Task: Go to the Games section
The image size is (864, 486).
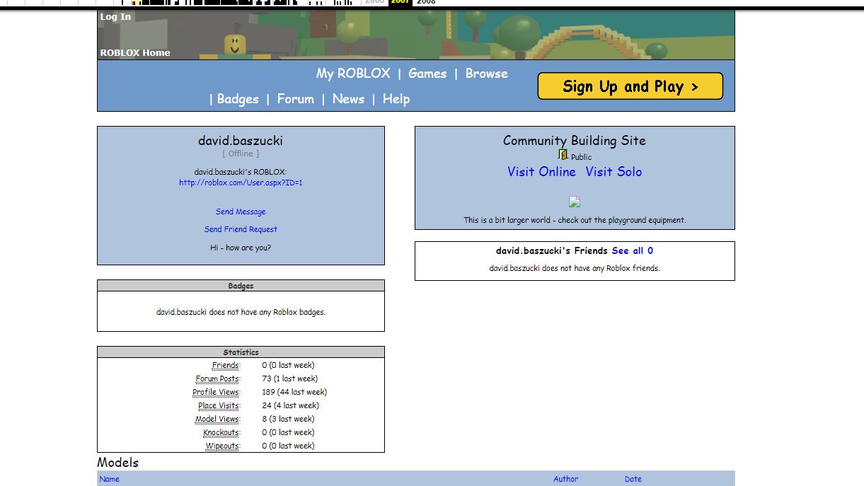Action: coord(427,74)
